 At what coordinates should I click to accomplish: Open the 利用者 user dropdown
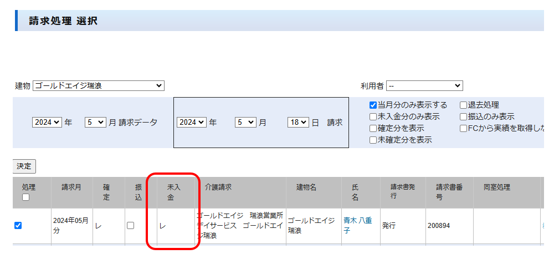tap(424, 86)
